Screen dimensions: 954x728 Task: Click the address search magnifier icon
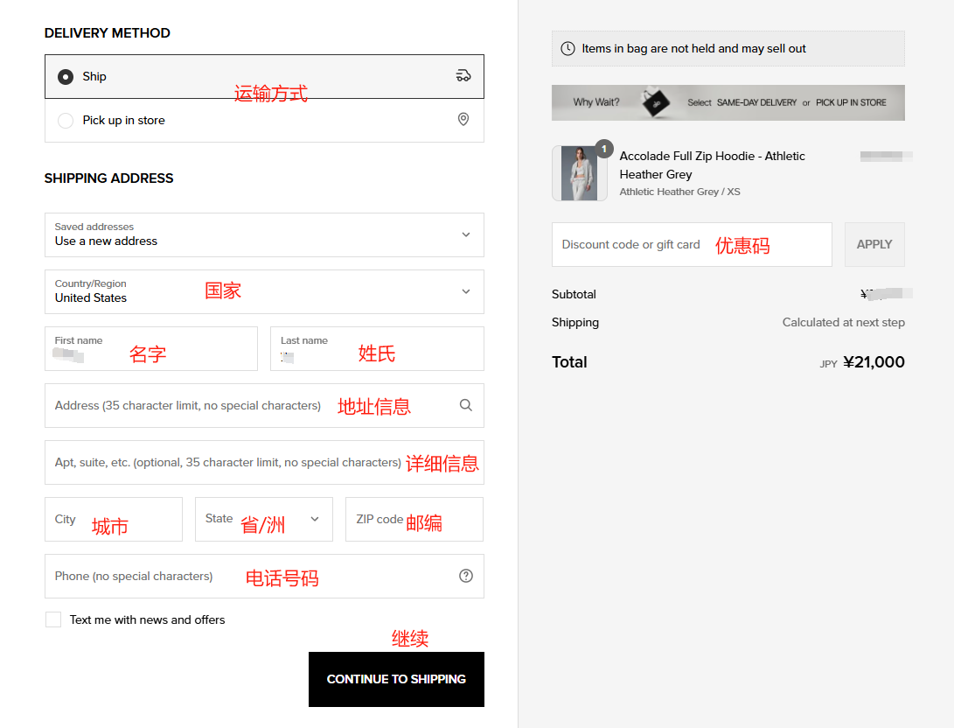pos(465,405)
